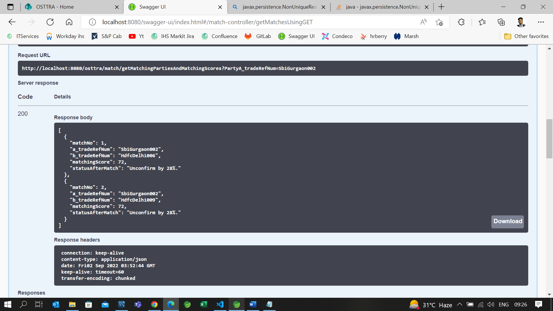Click the scrollbar down arrow
Image resolution: width=553 pixels, height=311 pixels.
[x=549, y=294]
